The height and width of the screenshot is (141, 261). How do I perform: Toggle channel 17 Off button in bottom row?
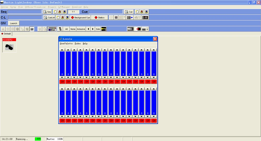62,121
